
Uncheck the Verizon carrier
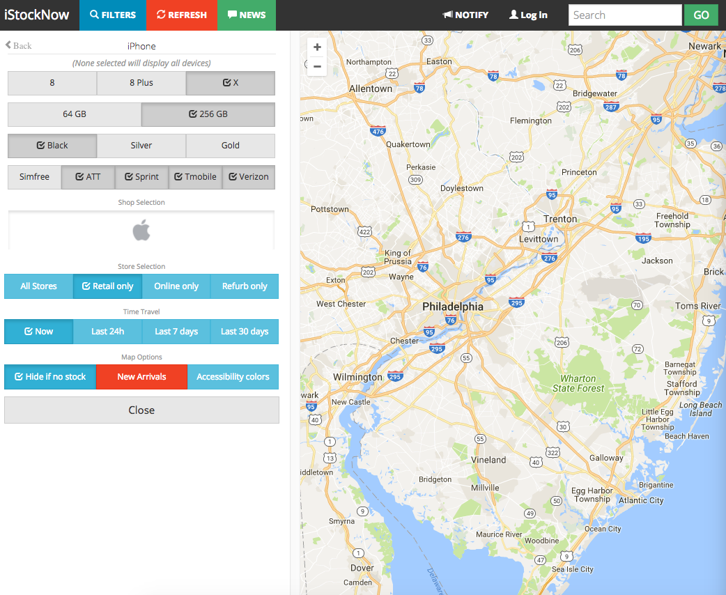coord(249,178)
